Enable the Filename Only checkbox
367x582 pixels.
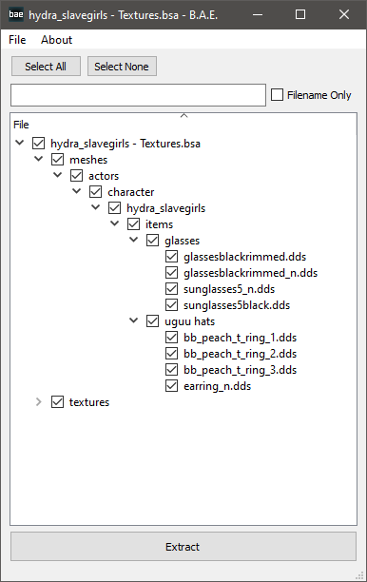tap(278, 95)
